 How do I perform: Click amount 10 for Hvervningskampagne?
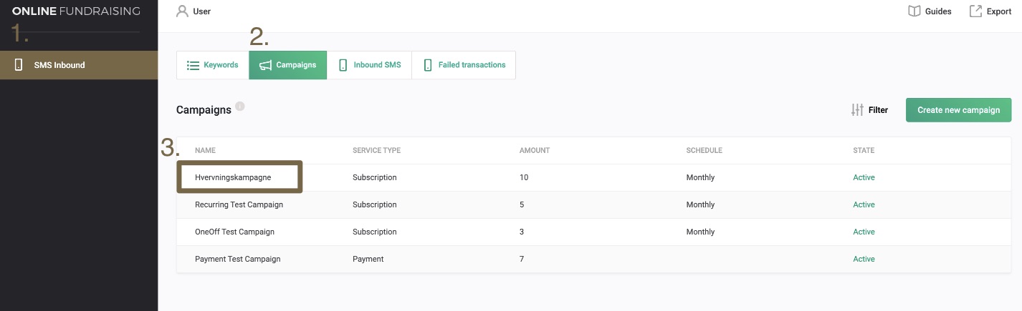pyautogui.click(x=524, y=177)
